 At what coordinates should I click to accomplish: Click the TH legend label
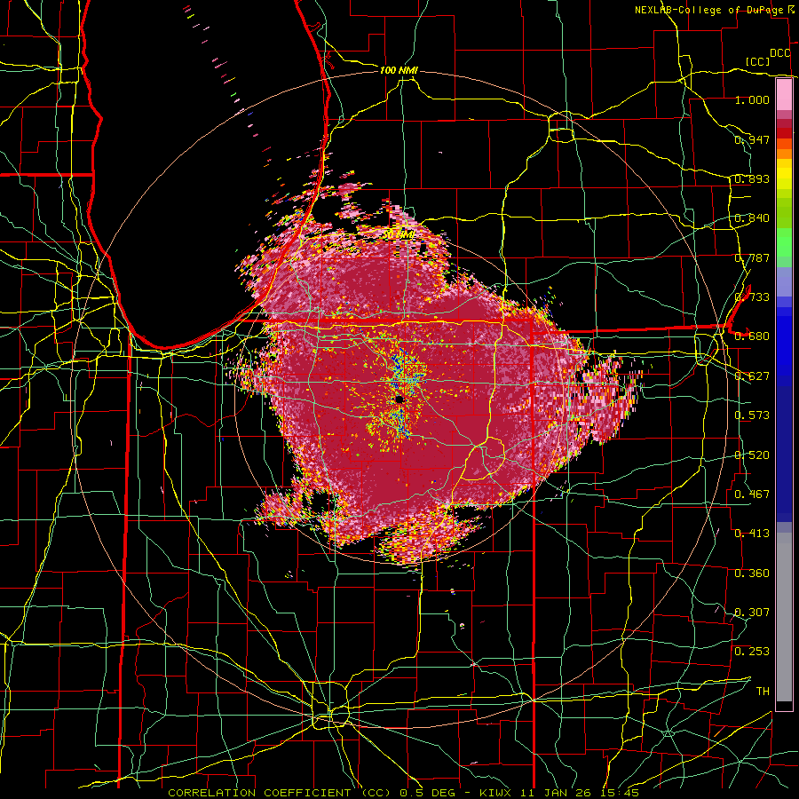[763, 692]
